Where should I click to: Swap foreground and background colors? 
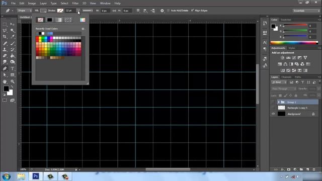pyautogui.click(x=12, y=87)
